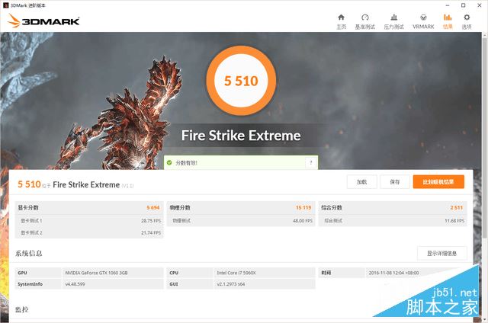Click the green valid-score checkmark icon
The height and width of the screenshot is (323, 488).
(x=169, y=162)
